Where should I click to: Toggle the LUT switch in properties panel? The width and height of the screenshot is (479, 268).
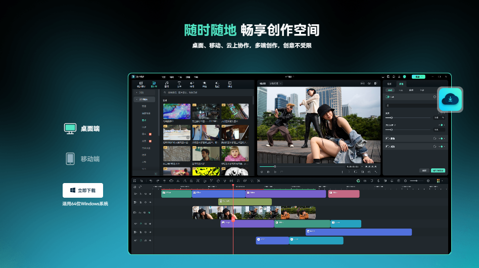(388, 97)
